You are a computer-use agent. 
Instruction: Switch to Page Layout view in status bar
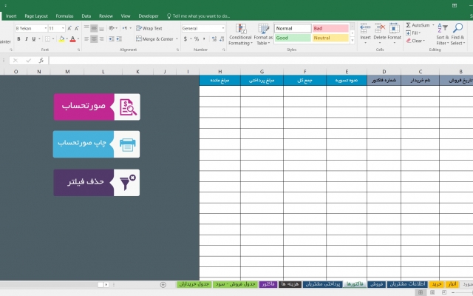pos(432,292)
